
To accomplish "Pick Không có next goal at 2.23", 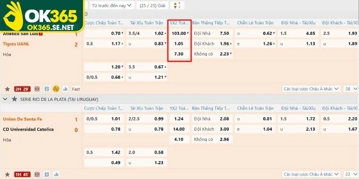I will pos(212,54).
